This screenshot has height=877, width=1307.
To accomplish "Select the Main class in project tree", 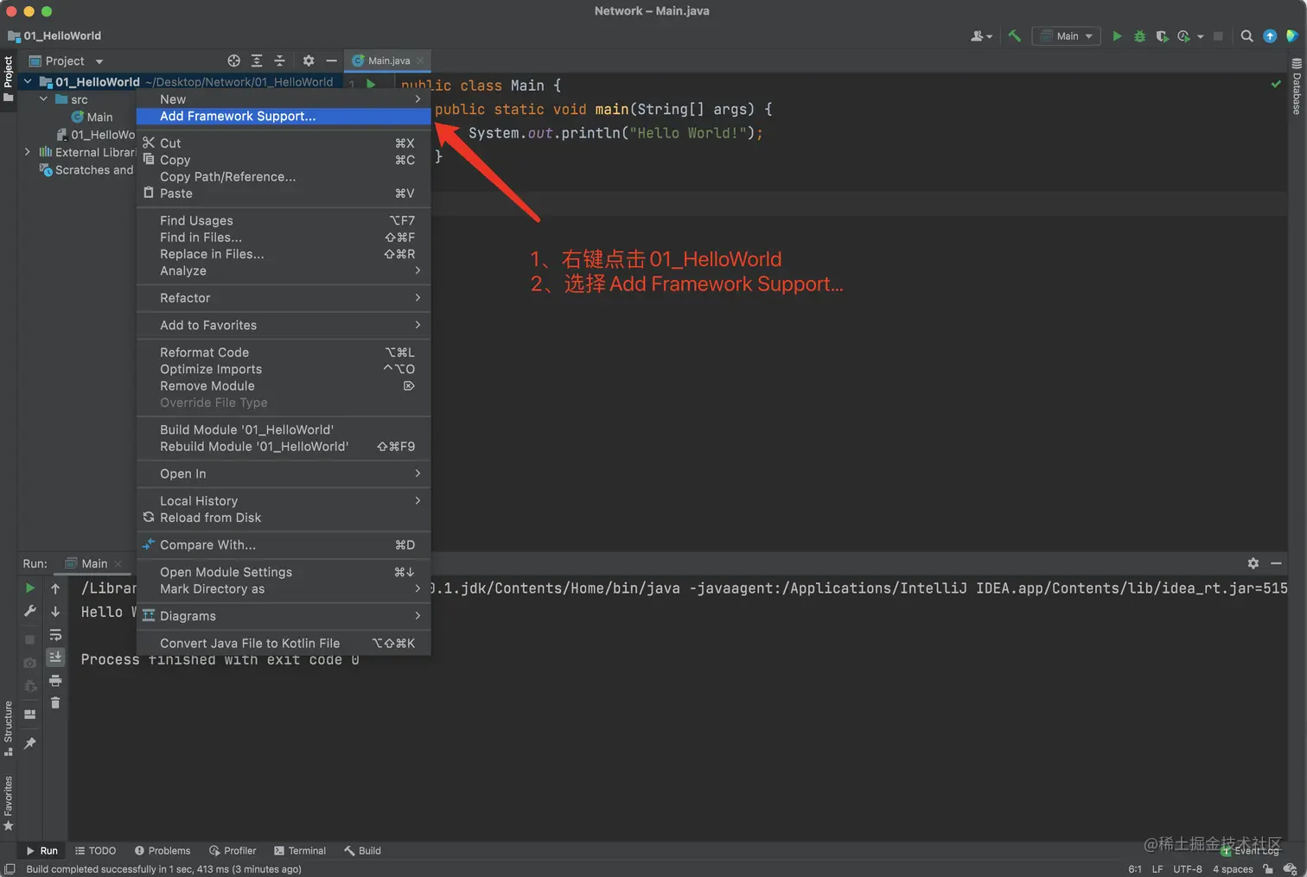I will pos(92,118).
